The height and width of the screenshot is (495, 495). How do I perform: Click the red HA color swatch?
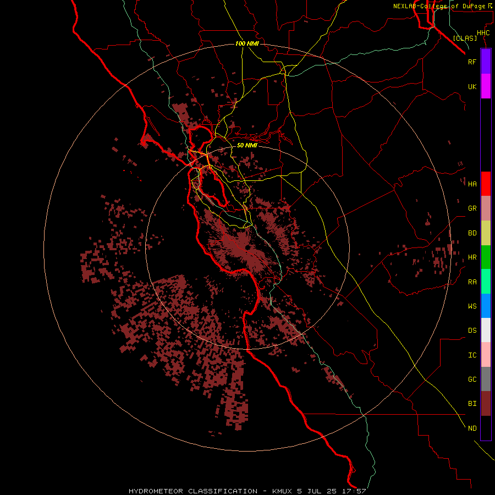486,184
